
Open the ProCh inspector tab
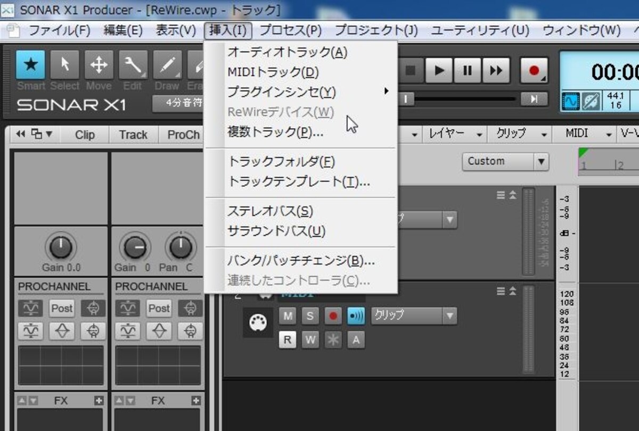[182, 135]
